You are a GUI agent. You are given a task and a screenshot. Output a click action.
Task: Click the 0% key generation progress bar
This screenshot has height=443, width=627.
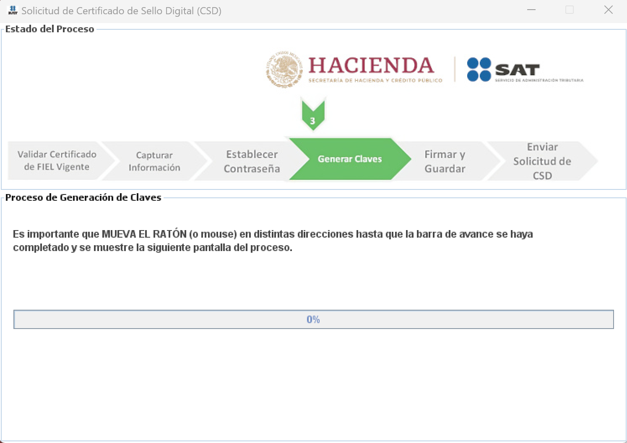313,319
